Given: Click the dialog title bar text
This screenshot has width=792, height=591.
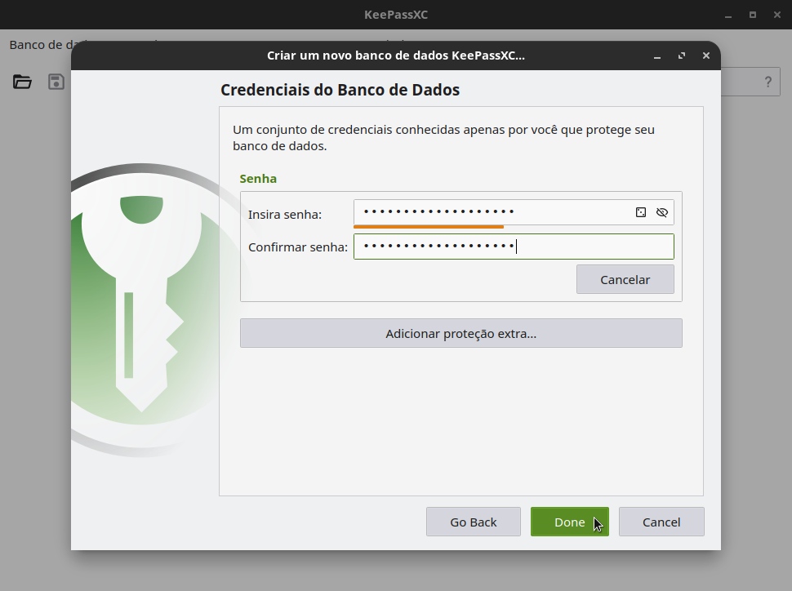Looking at the screenshot, I should 396,56.
